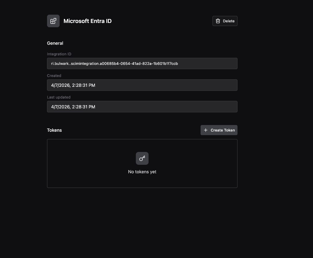
Task: Click the Created date field
Action: click(x=142, y=85)
